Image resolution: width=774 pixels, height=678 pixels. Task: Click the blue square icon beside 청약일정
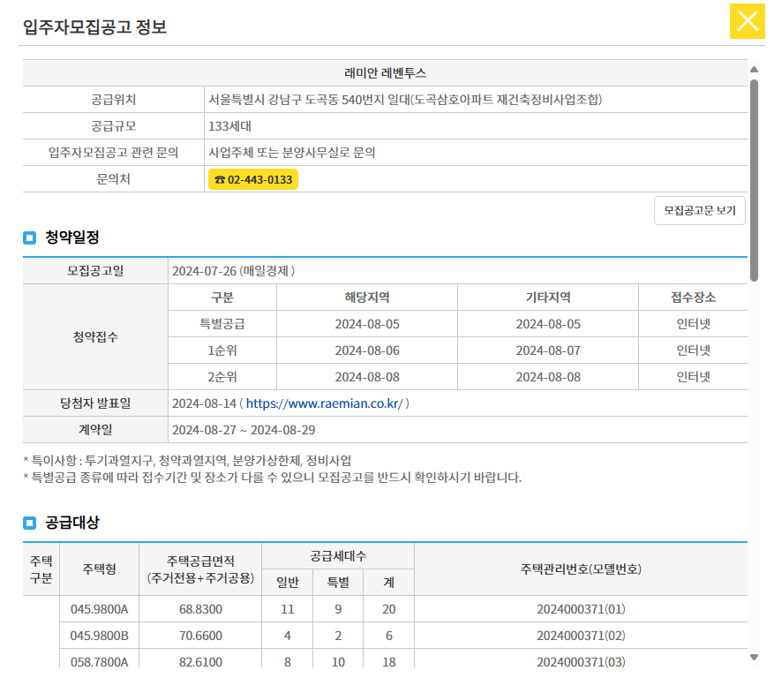click(30, 238)
